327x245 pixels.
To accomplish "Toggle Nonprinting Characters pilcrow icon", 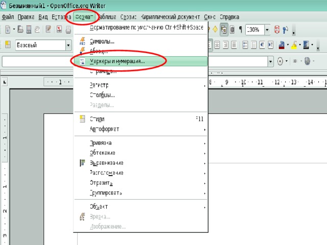I will 241,30.
